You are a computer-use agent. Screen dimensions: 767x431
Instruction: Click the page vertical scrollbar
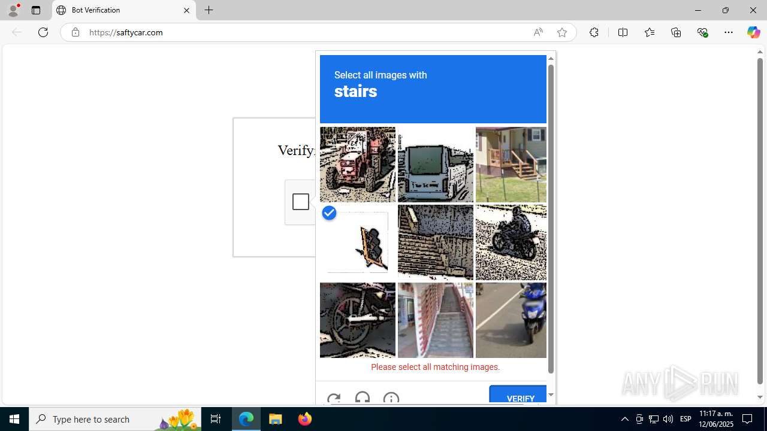pos(760,220)
